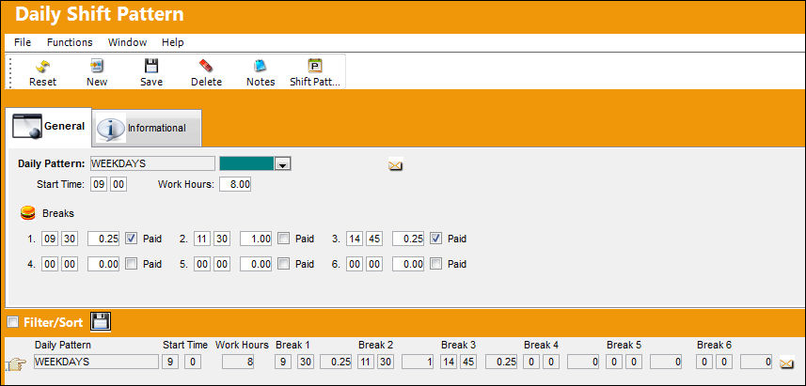The height and width of the screenshot is (386, 806).
Task: Uncheck Paid for break 3
Action: click(435, 239)
